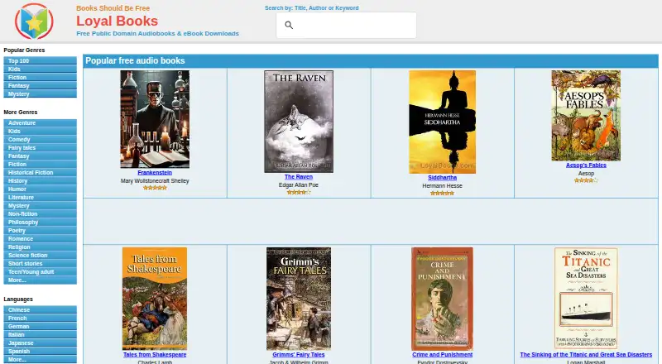Open the Science fiction genre

[x=40, y=256]
